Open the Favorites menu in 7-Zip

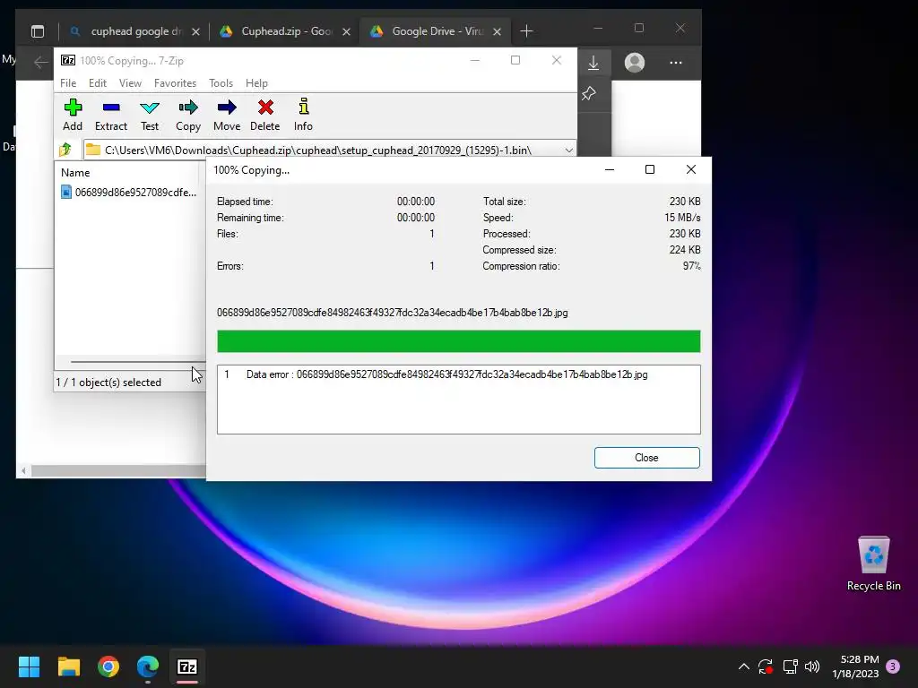pyautogui.click(x=175, y=83)
